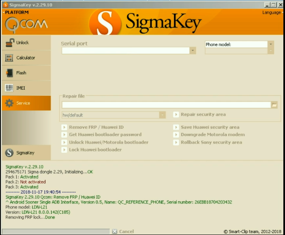Click arrow icon beside Repair security area

176,114
